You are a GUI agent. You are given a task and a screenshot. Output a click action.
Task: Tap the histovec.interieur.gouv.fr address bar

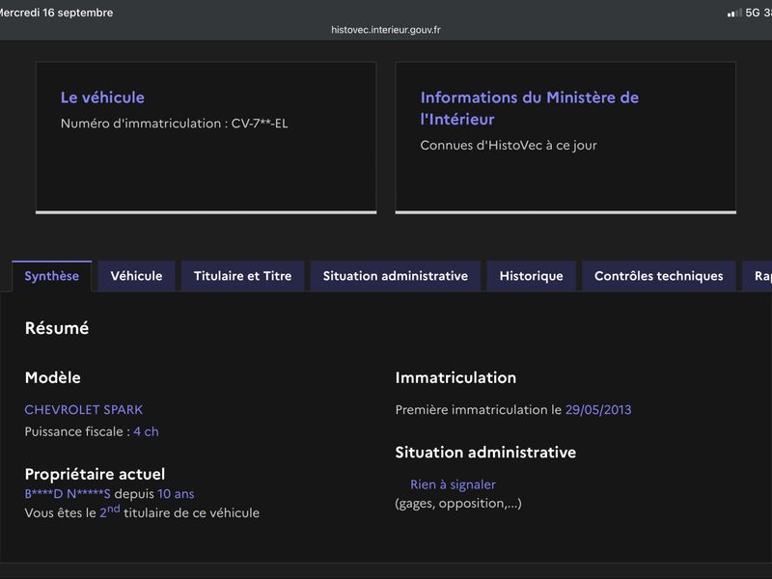tap(386, 30)
